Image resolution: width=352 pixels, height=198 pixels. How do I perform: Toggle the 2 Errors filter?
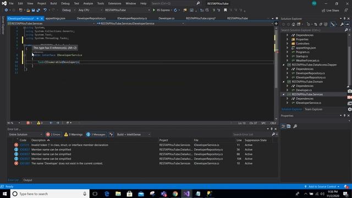click(x=54, y=134)
